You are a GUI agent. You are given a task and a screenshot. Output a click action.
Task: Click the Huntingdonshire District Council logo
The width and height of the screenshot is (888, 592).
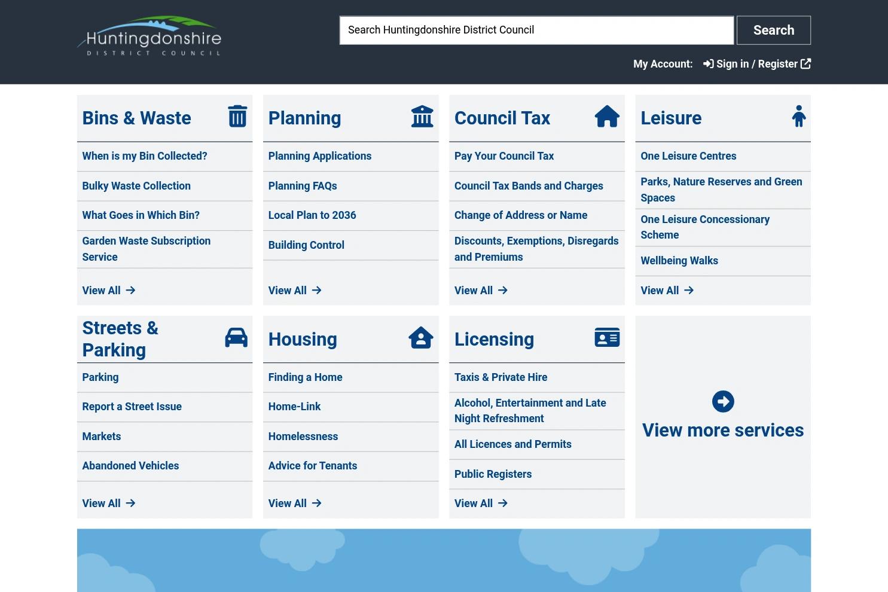[x=149, y=36]
